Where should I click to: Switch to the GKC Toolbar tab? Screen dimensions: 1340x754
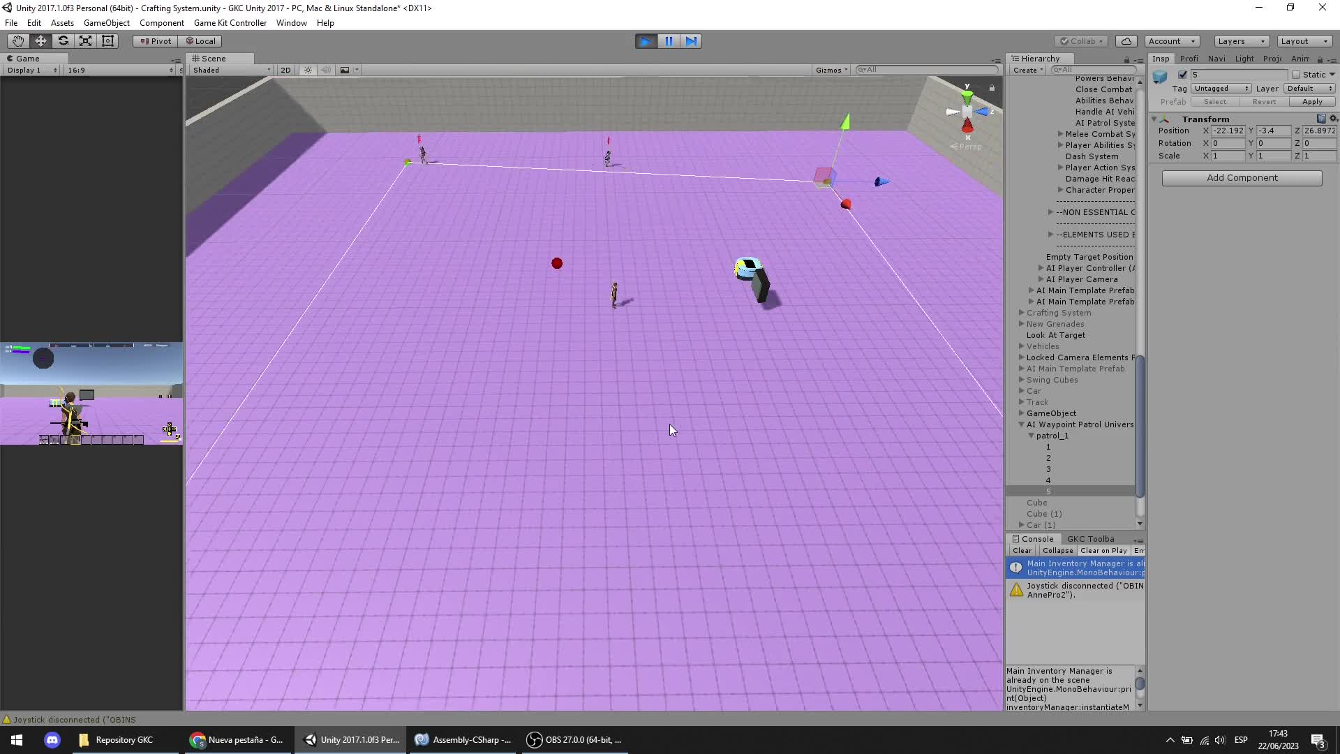pos(1090,539)
